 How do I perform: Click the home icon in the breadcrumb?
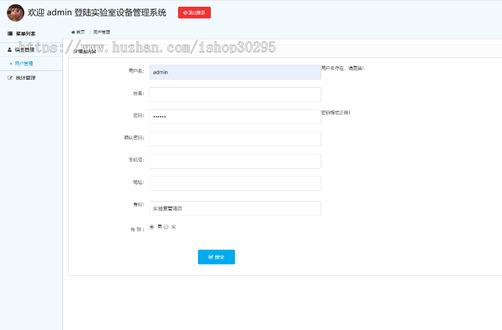tap(73, 32)
